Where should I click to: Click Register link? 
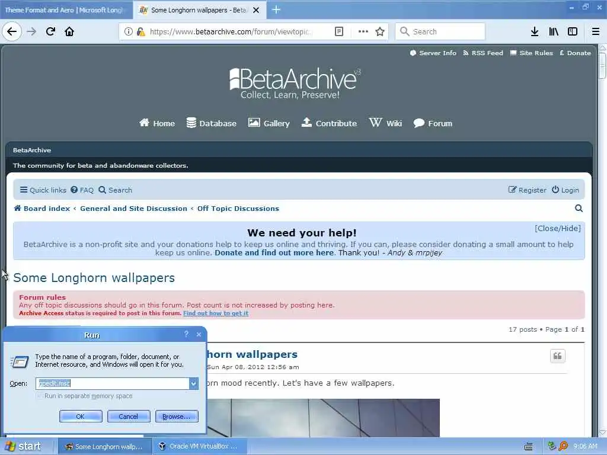527,190
